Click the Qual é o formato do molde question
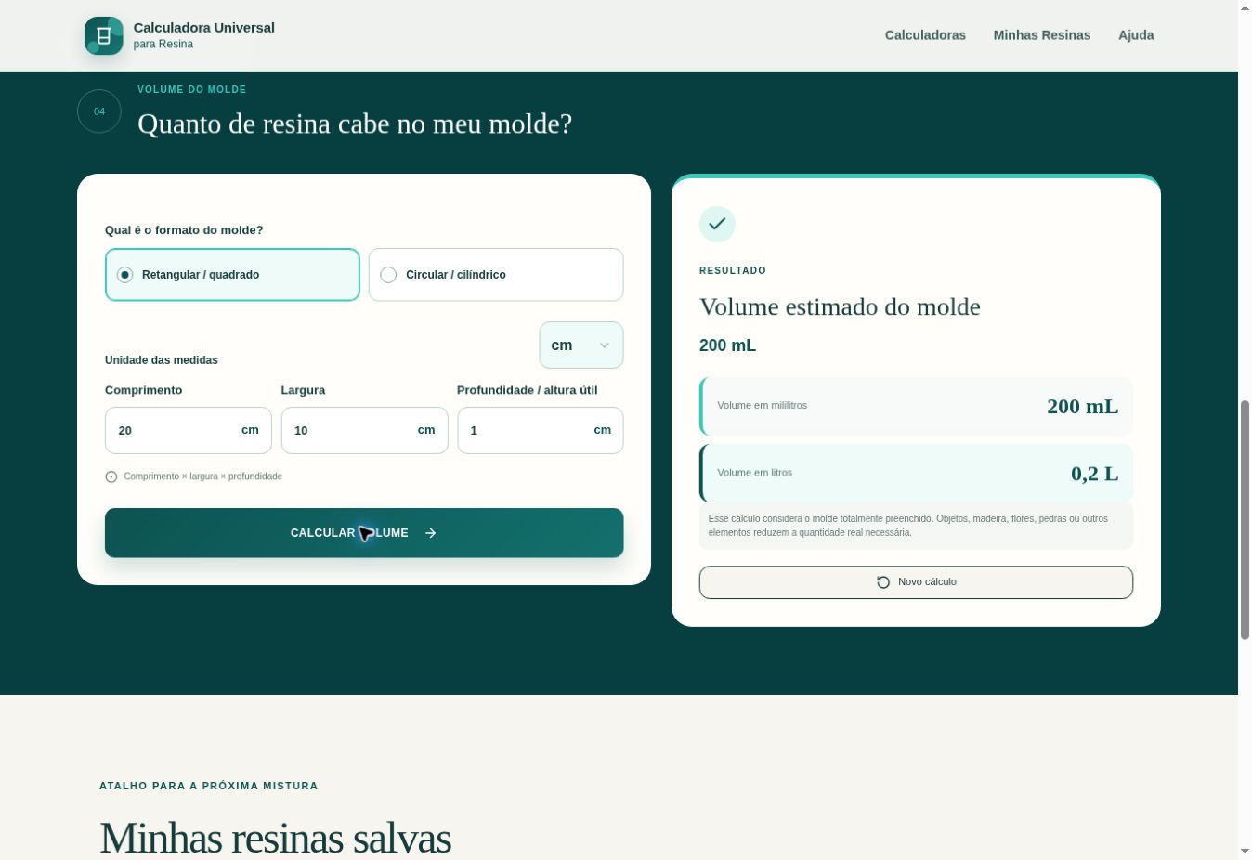 [184, 230]
